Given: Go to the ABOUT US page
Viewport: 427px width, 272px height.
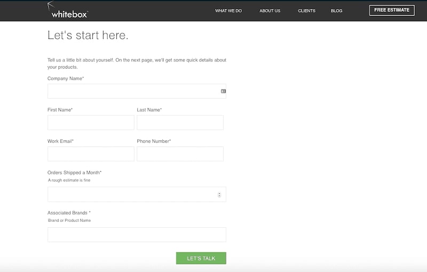Looking at the screenshot, I should pyautogui.click(x=270, y=11).
